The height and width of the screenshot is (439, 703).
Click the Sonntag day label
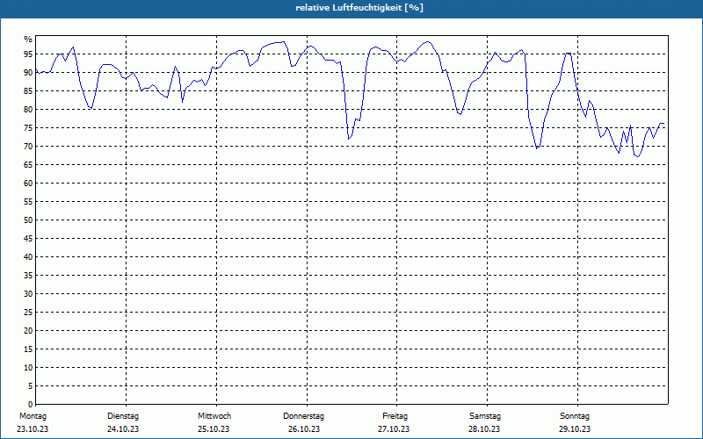click(x=575, y=416)
